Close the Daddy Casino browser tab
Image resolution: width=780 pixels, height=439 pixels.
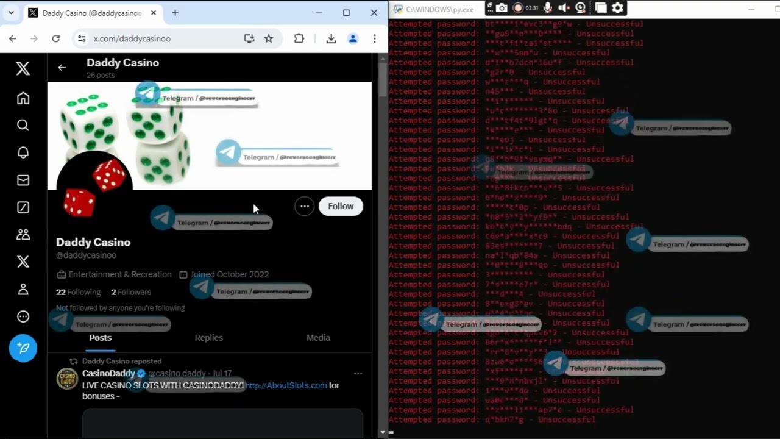[154, 13]
